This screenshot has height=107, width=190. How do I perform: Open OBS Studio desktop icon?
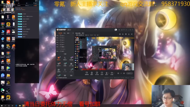(8, 91)
